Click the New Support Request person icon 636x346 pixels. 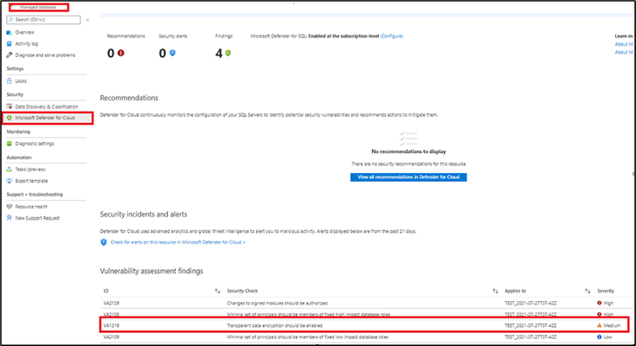10,218
